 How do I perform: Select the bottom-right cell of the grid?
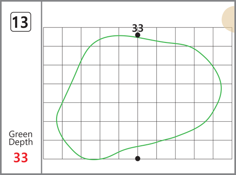click(222, 150)
